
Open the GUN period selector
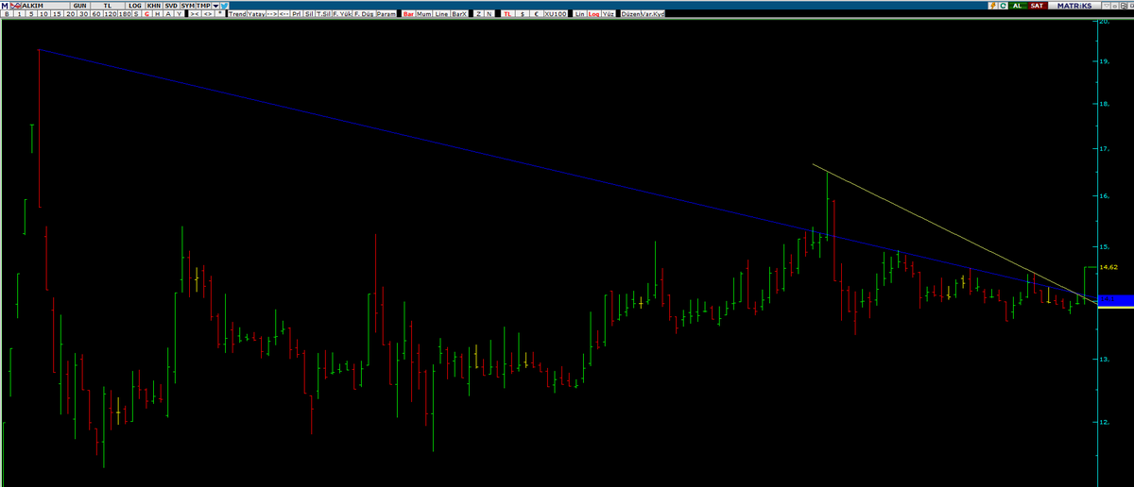[x=80, y=6]
